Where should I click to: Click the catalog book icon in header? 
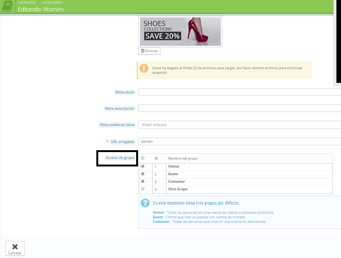tap(7, 6)
